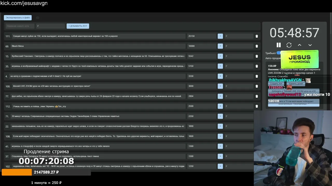332x186 pixels.
Task: Click Создать лот on the donation card
Action: [x=276, y=84]
